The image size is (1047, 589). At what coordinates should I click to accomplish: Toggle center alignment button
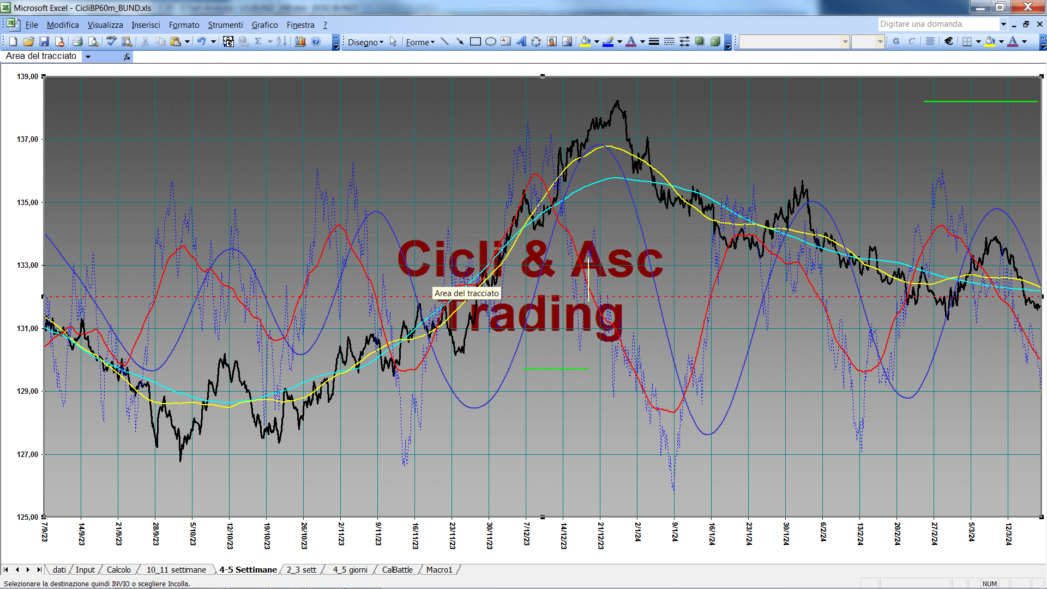(x=930, y=41)
